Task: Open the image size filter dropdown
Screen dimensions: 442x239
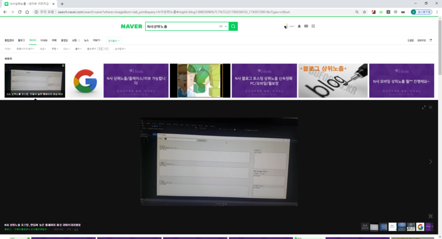Action: tap(25, 49)
